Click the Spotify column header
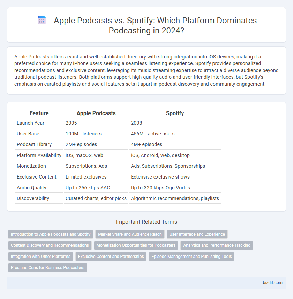The width and height of the screenshot is (293, 299). (x=175, y=113)
